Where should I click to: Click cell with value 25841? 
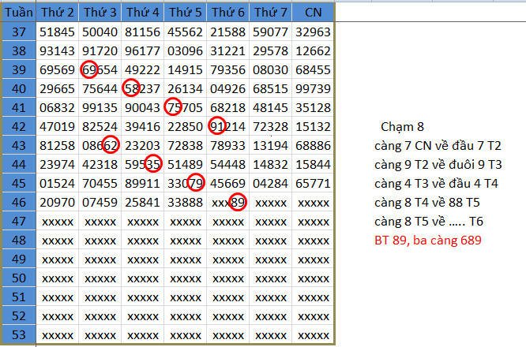143,203
